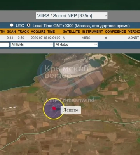The image size is (140, 155).
Task: Select the 2026-07-18 02:01:00 data row
Action: point(70,38)
